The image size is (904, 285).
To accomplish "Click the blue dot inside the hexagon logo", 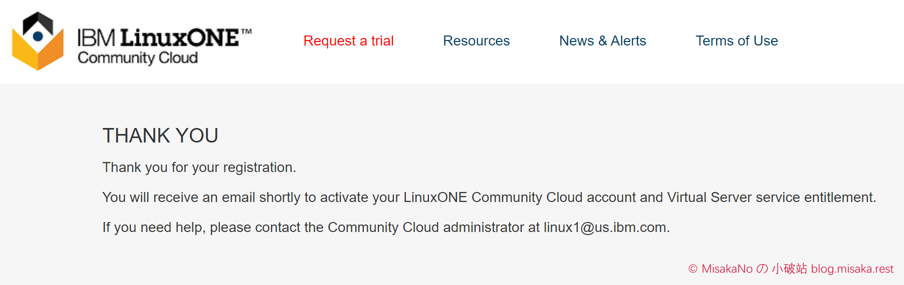I will [38, 36].
